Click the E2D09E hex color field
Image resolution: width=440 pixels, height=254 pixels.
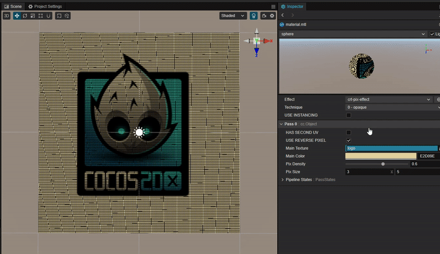(x=428, y=156)
